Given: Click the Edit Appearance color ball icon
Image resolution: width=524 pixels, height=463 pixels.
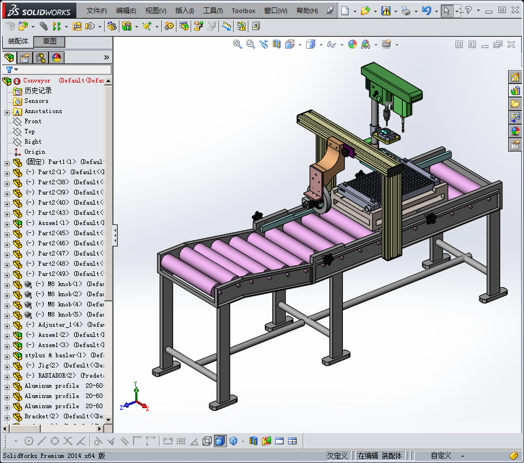Looking at the screenshot, I should pyautogui.click(x=353, y=44).
